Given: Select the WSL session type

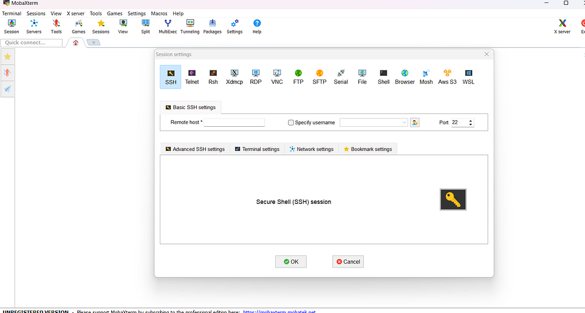Looking at the screenshot, I should (468, 77).
